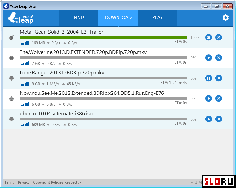Remove Metal_Gear_Solid_3_2004_E3_Trailer download

click(x=219, y=37)
